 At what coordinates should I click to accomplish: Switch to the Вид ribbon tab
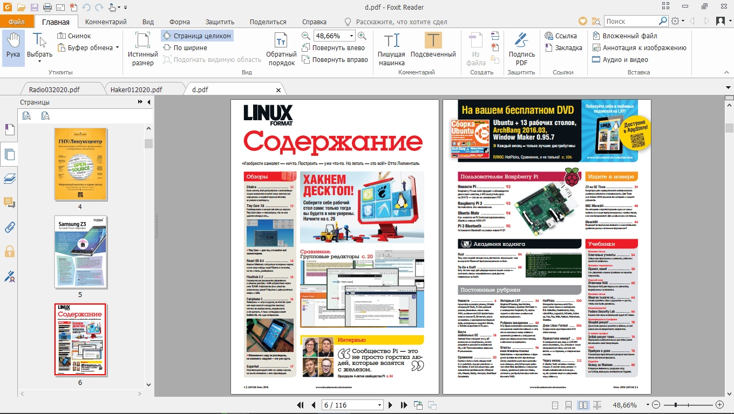148,22
